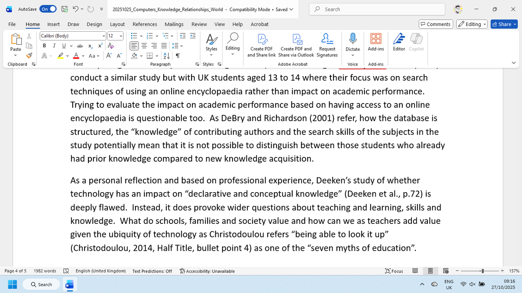This screenshot has height=293, width=522.
Task: Click the Borders icon
Action: coord(150,56)
